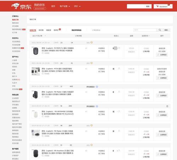Click the 罗技旗舰店 store name on MX Master 3 order

pyautogui.click(x=91, y=87)
